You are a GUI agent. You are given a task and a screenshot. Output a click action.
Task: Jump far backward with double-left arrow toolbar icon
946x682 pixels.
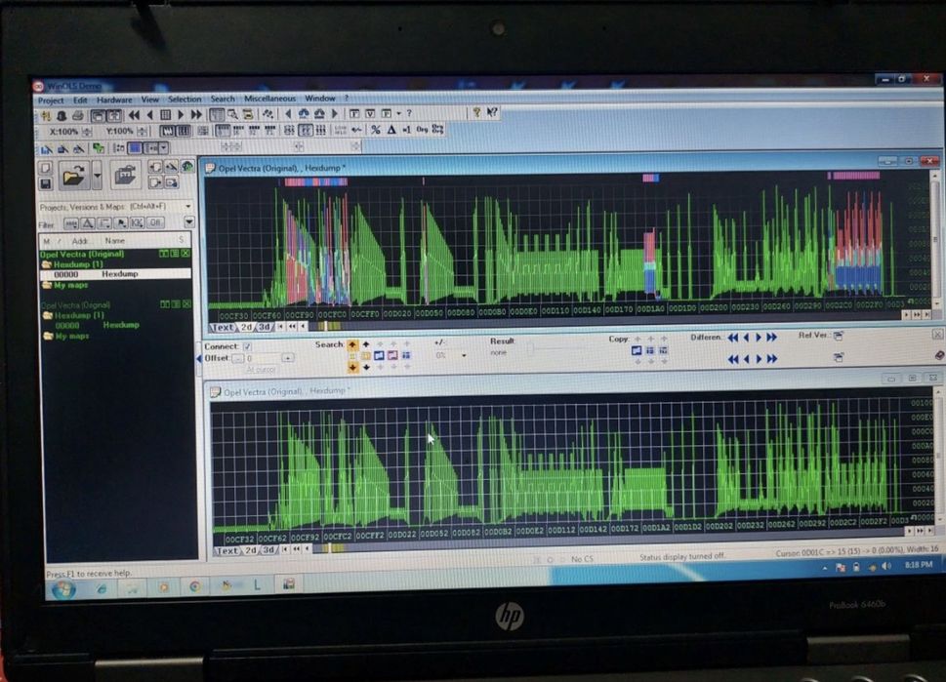pyautogui.click(x=134, y=114)
